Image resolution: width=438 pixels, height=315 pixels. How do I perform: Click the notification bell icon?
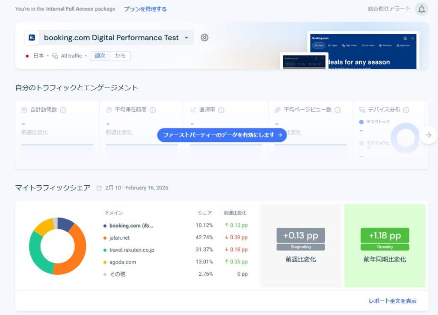point(421,9)
